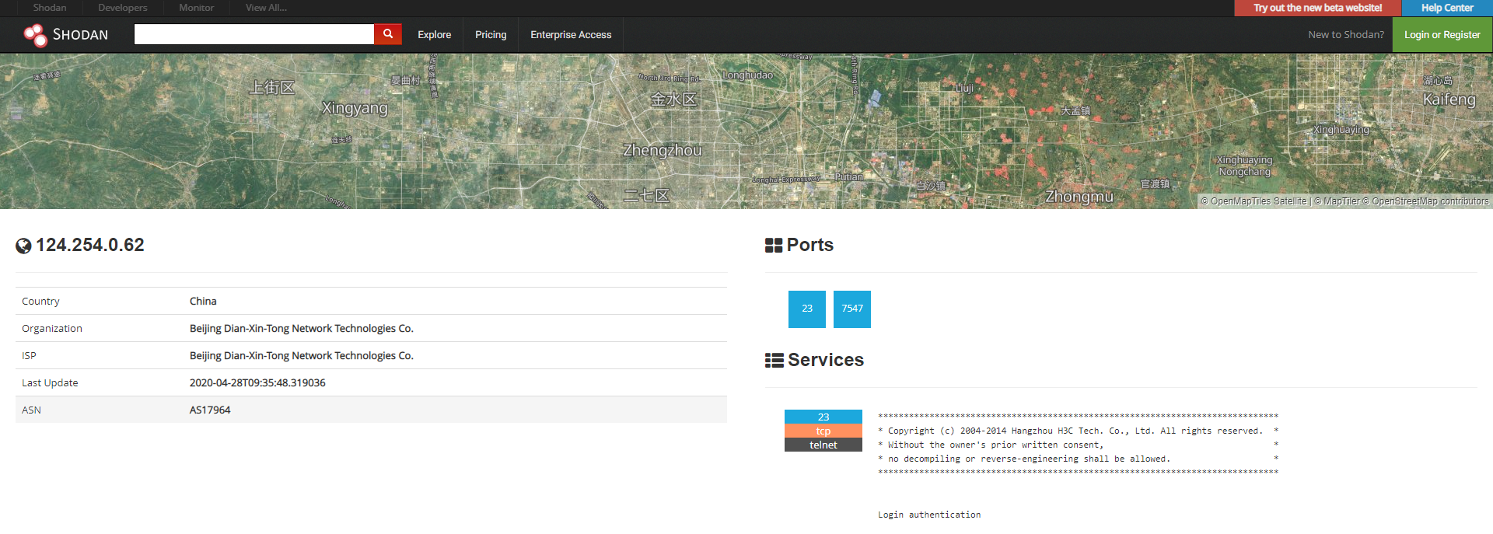Click Try out the new beta website
The image size is (1493, 534).
point(1318,8)
